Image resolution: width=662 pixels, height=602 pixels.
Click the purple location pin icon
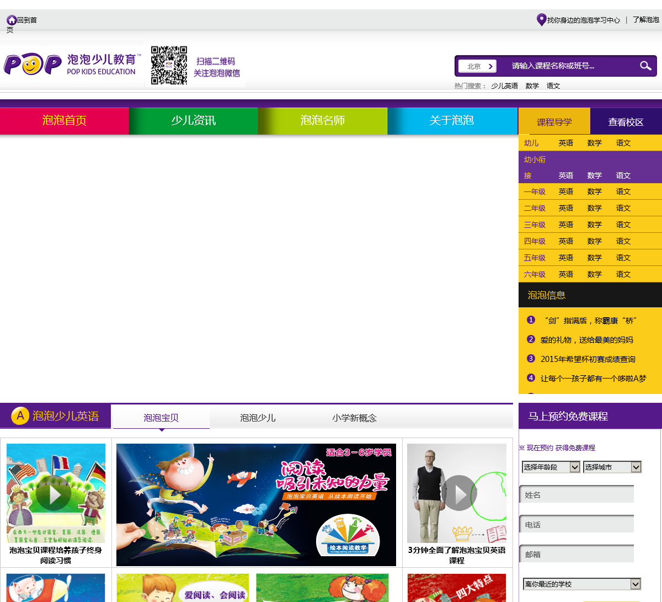pos(541,20)
